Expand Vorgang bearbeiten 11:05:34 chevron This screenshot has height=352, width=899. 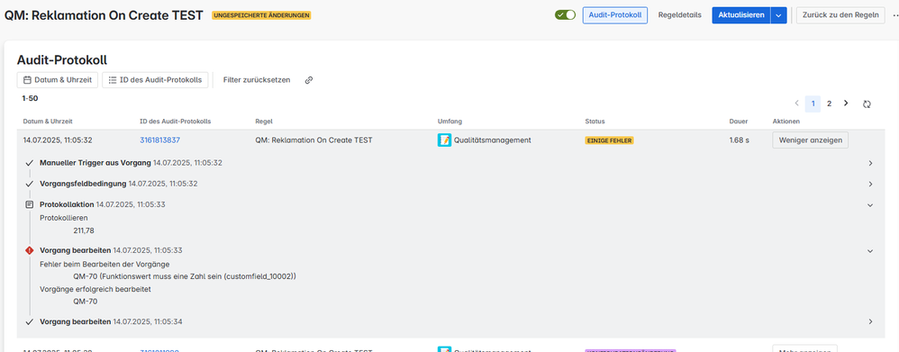(870, 321)
